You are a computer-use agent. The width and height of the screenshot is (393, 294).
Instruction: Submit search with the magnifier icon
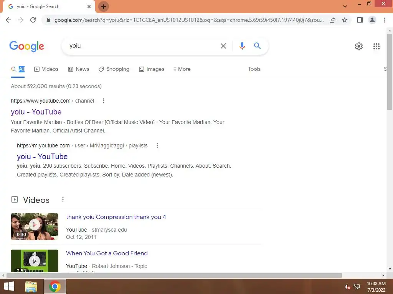point(257,46)
